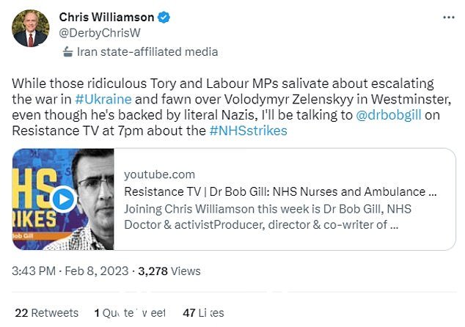This screenshot has height=327, width=465.
Task: Open the @DerbyChrisW handle
Action: point(100,33)
